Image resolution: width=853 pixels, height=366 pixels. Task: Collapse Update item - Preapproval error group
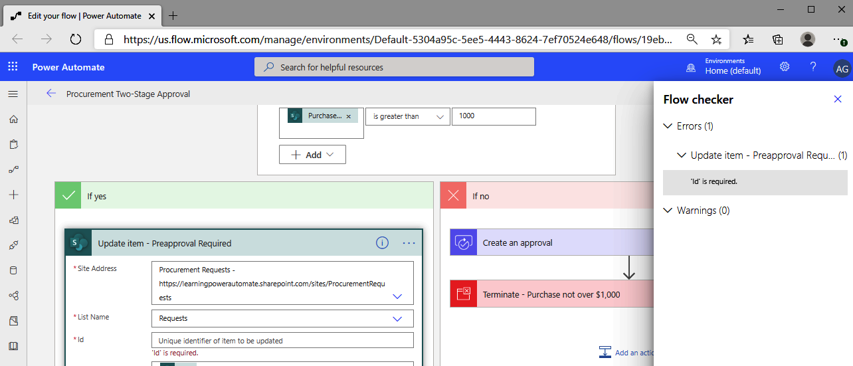tap(762, 155)
